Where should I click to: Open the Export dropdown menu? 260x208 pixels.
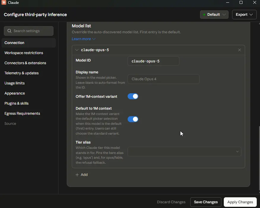click(244, 15)
